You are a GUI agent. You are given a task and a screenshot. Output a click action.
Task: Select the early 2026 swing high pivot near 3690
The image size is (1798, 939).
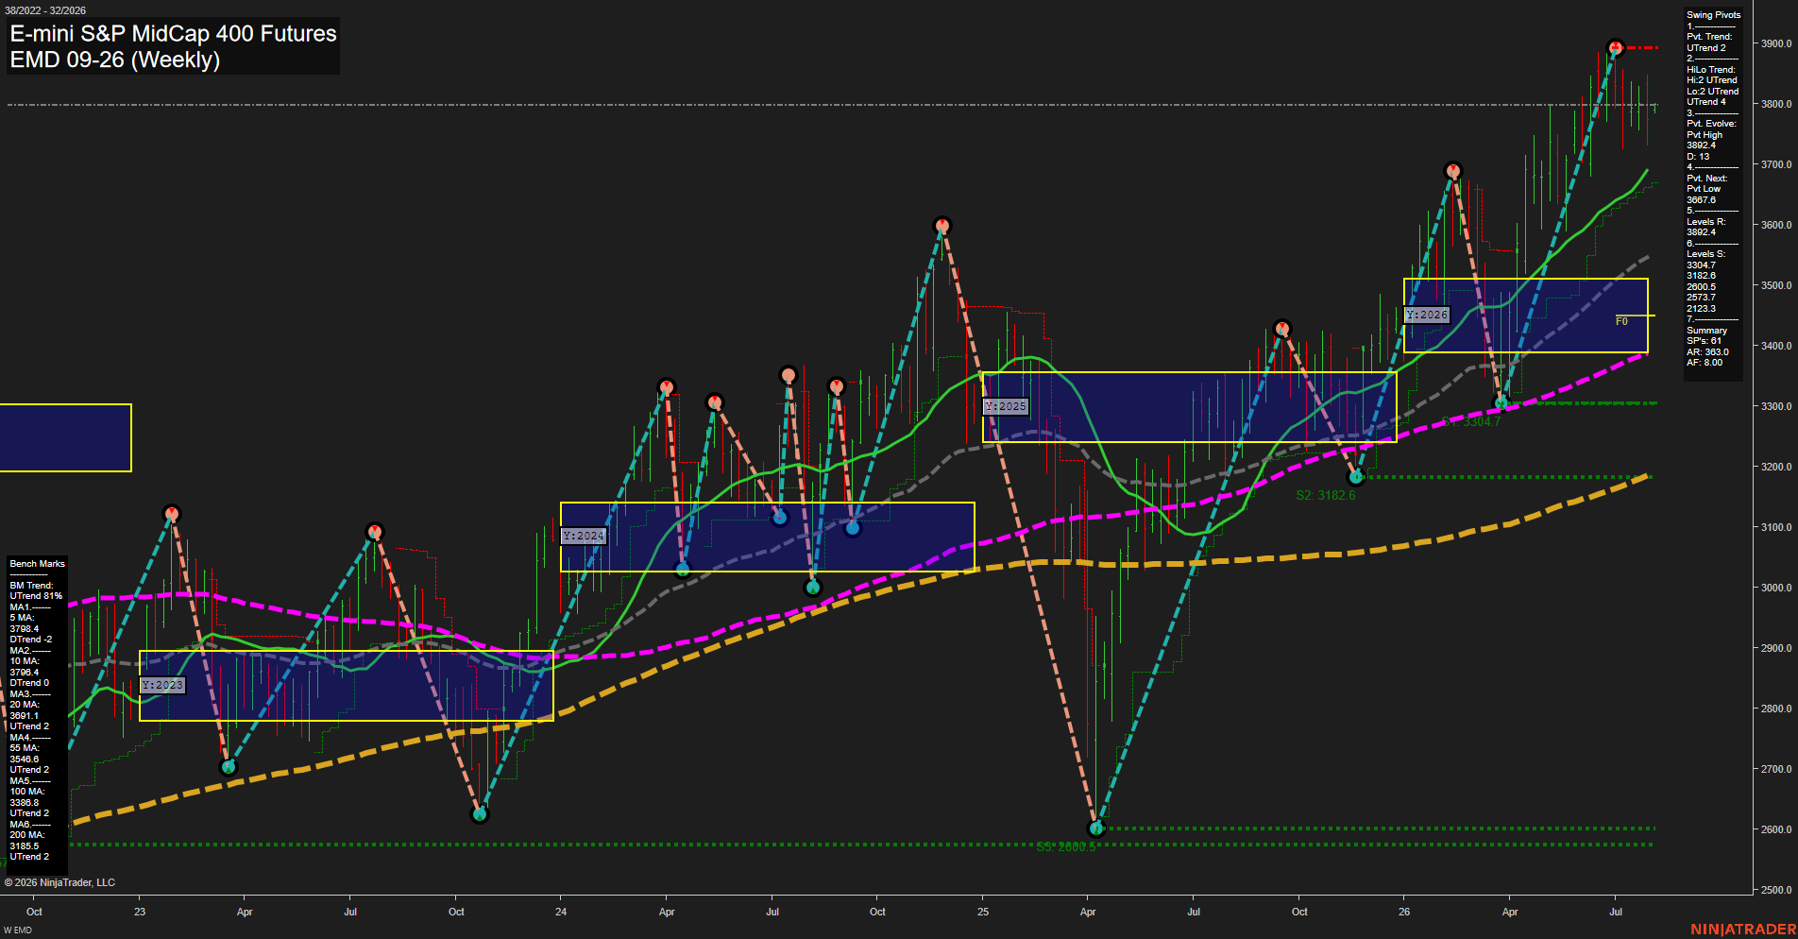click(x=1453, y=171)
